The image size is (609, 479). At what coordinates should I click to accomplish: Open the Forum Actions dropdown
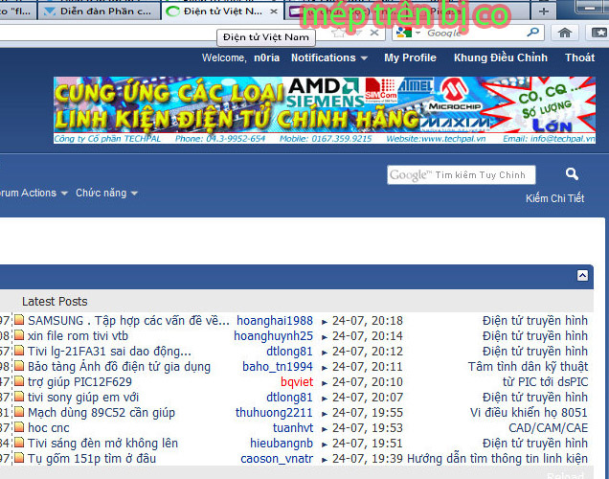[34, 193]
